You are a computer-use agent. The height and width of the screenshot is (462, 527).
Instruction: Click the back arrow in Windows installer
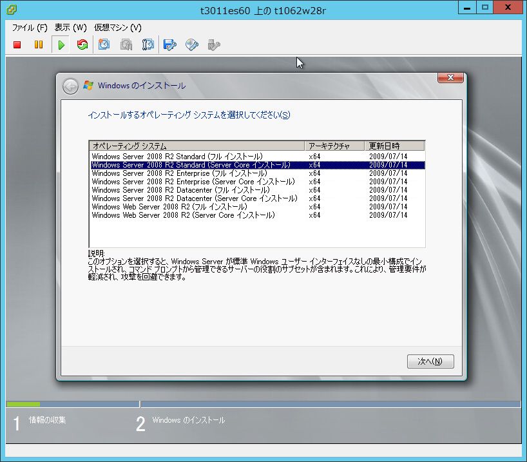pyautogui.click(x=71, y=86)
